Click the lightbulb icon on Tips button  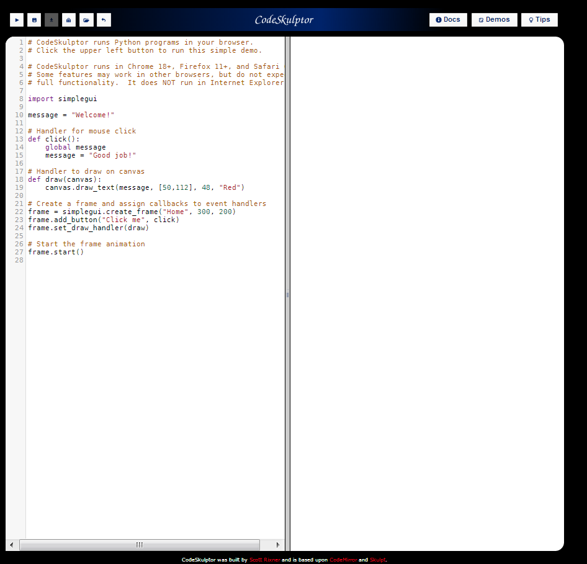coord(531,19)
